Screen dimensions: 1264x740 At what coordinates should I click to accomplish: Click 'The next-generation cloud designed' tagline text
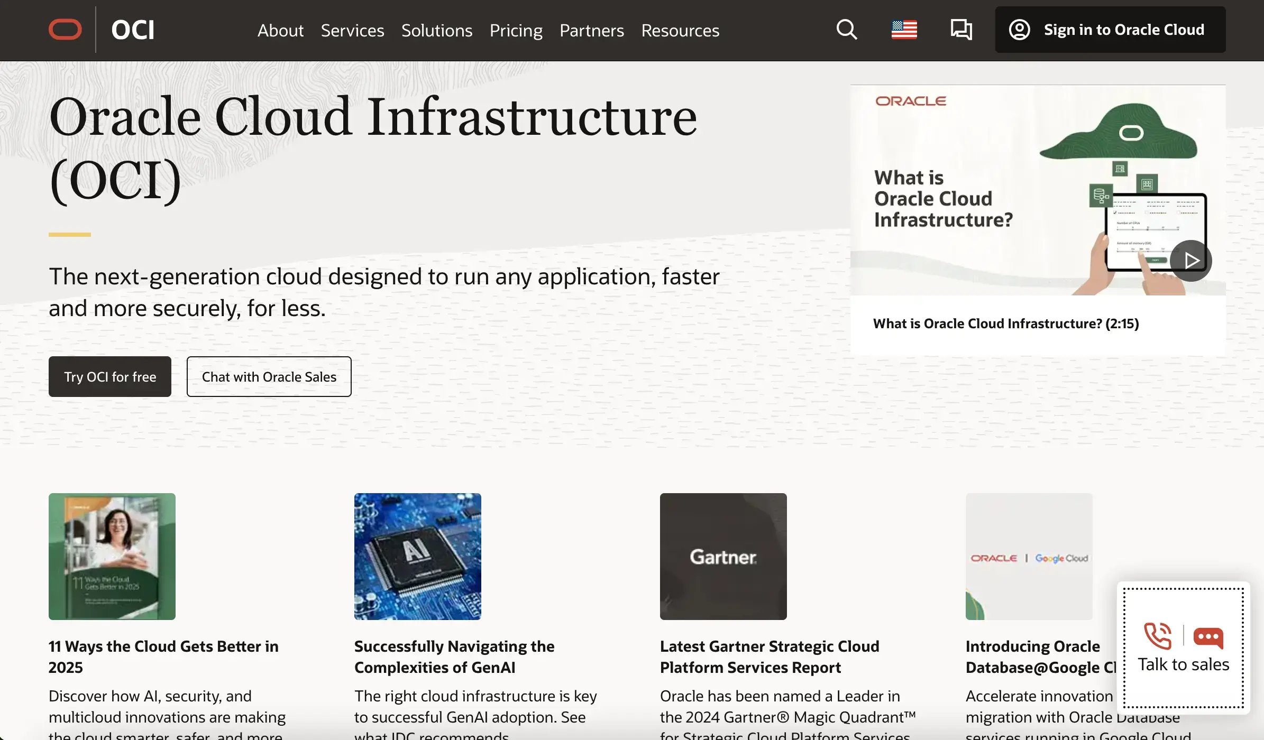click(x=384, y=292)
